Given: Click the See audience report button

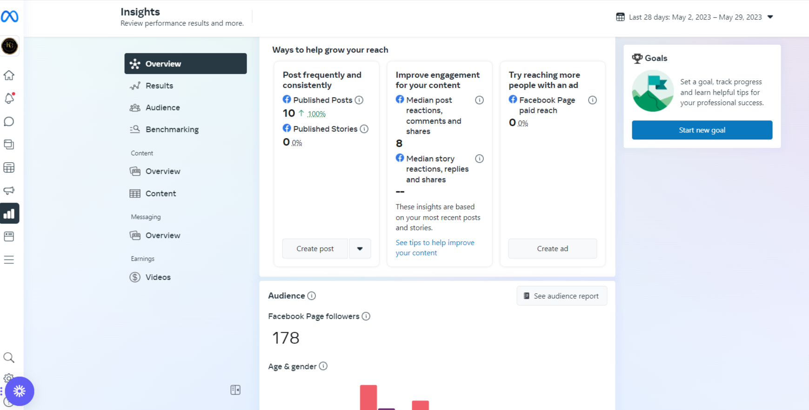Looking at the screenshot, I should click(x=562, y=296).
